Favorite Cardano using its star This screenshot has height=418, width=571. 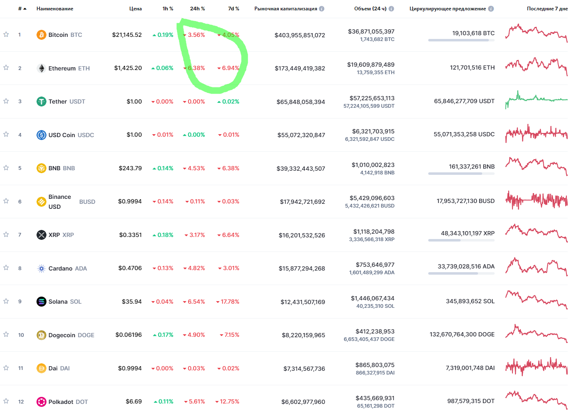point(6,268)
